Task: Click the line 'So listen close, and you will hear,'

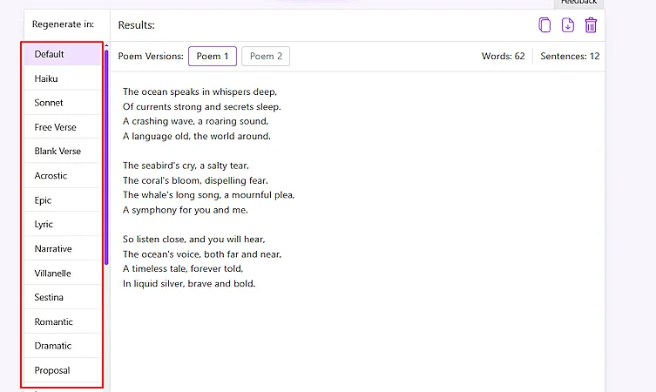Action: click(193, 240)
